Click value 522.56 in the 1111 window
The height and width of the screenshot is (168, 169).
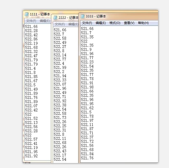coord(31,127)
